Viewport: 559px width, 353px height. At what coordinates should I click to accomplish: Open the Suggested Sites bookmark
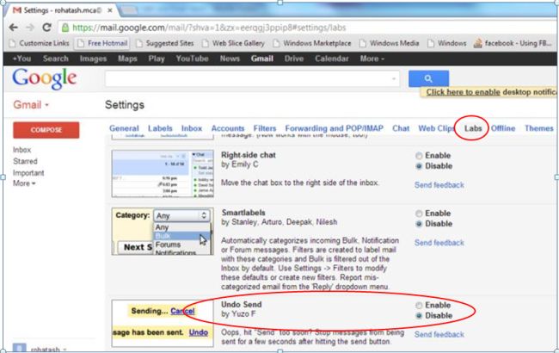coord(165,43)
